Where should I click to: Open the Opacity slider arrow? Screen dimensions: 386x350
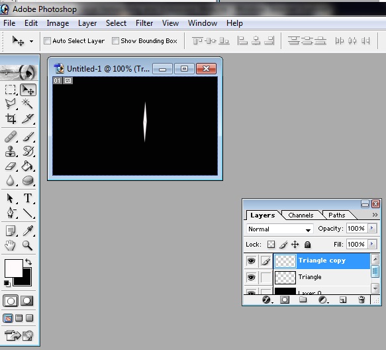(371, 228)
